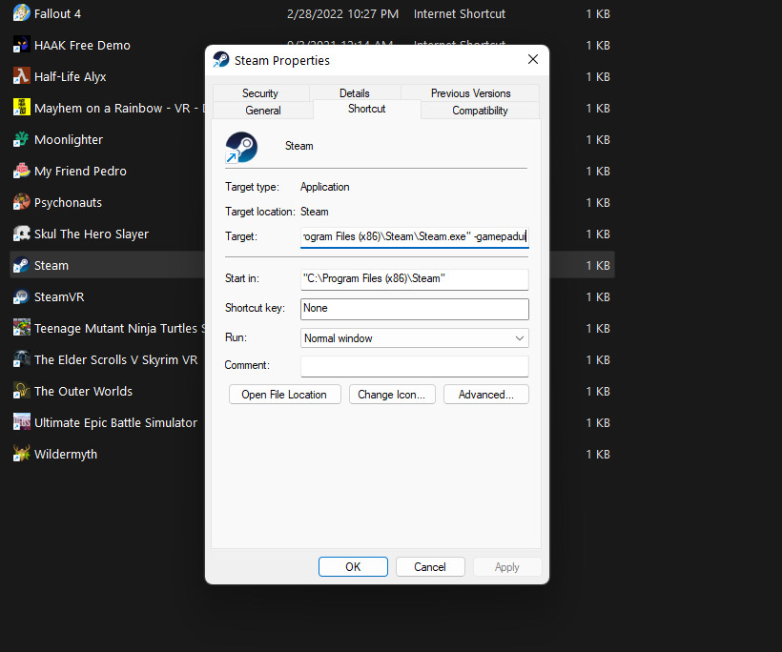
Task: Select the My Friend Pedro file name
Action: 80,171
